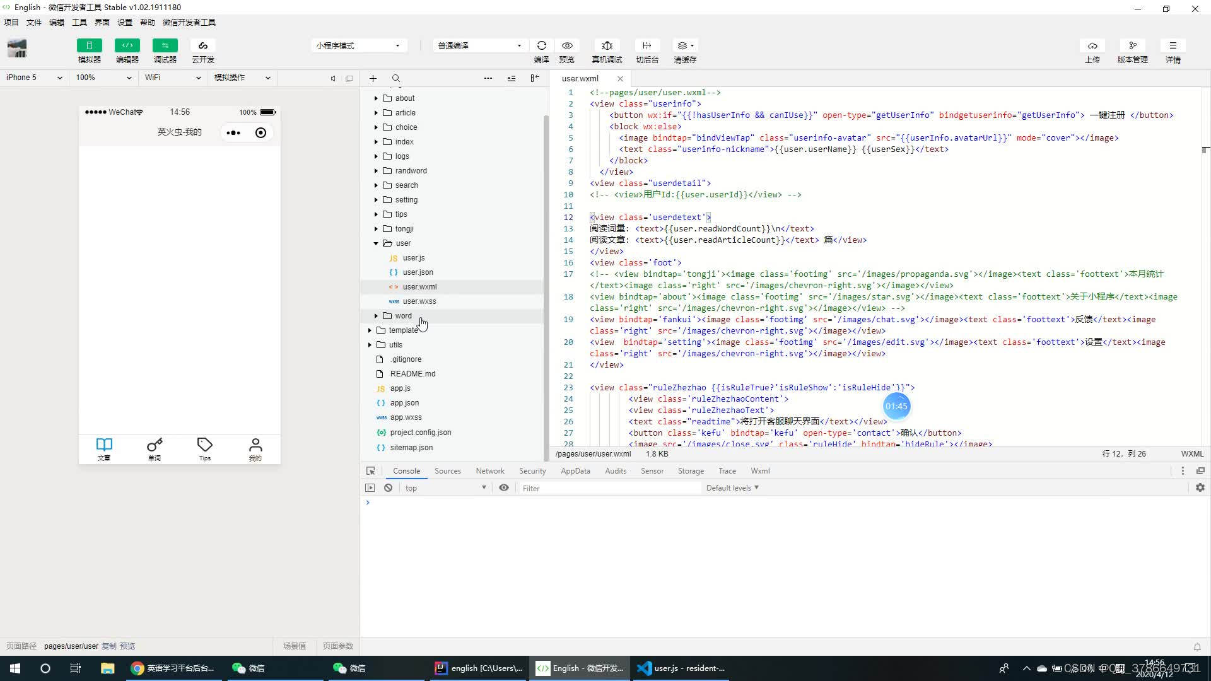Toggle the console live expression eye

click(504, 488)
